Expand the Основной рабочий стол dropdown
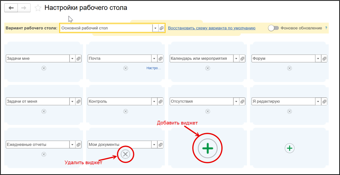 pos(155,28)
